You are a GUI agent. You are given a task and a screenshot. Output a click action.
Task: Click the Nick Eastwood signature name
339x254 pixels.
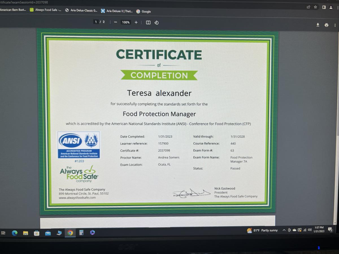225,189
